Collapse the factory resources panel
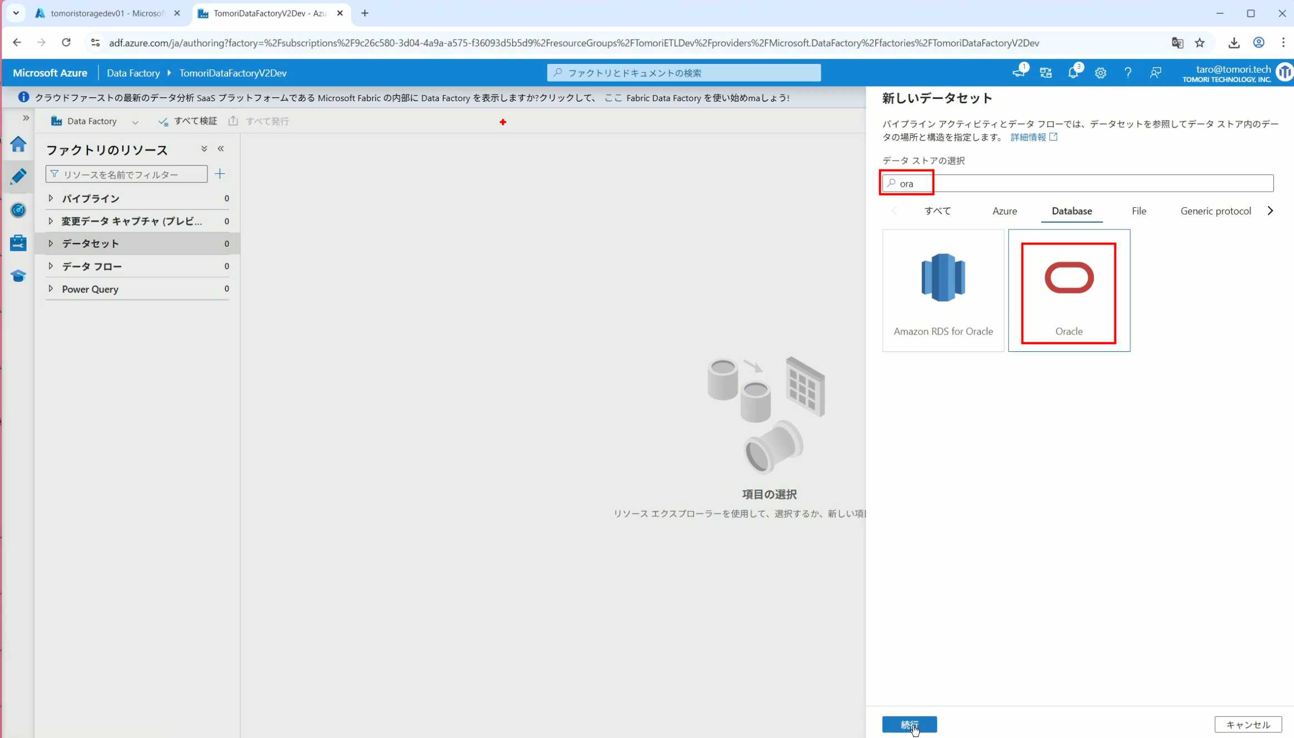Viewport: 1294px width, 738px height. click(221, 149)
